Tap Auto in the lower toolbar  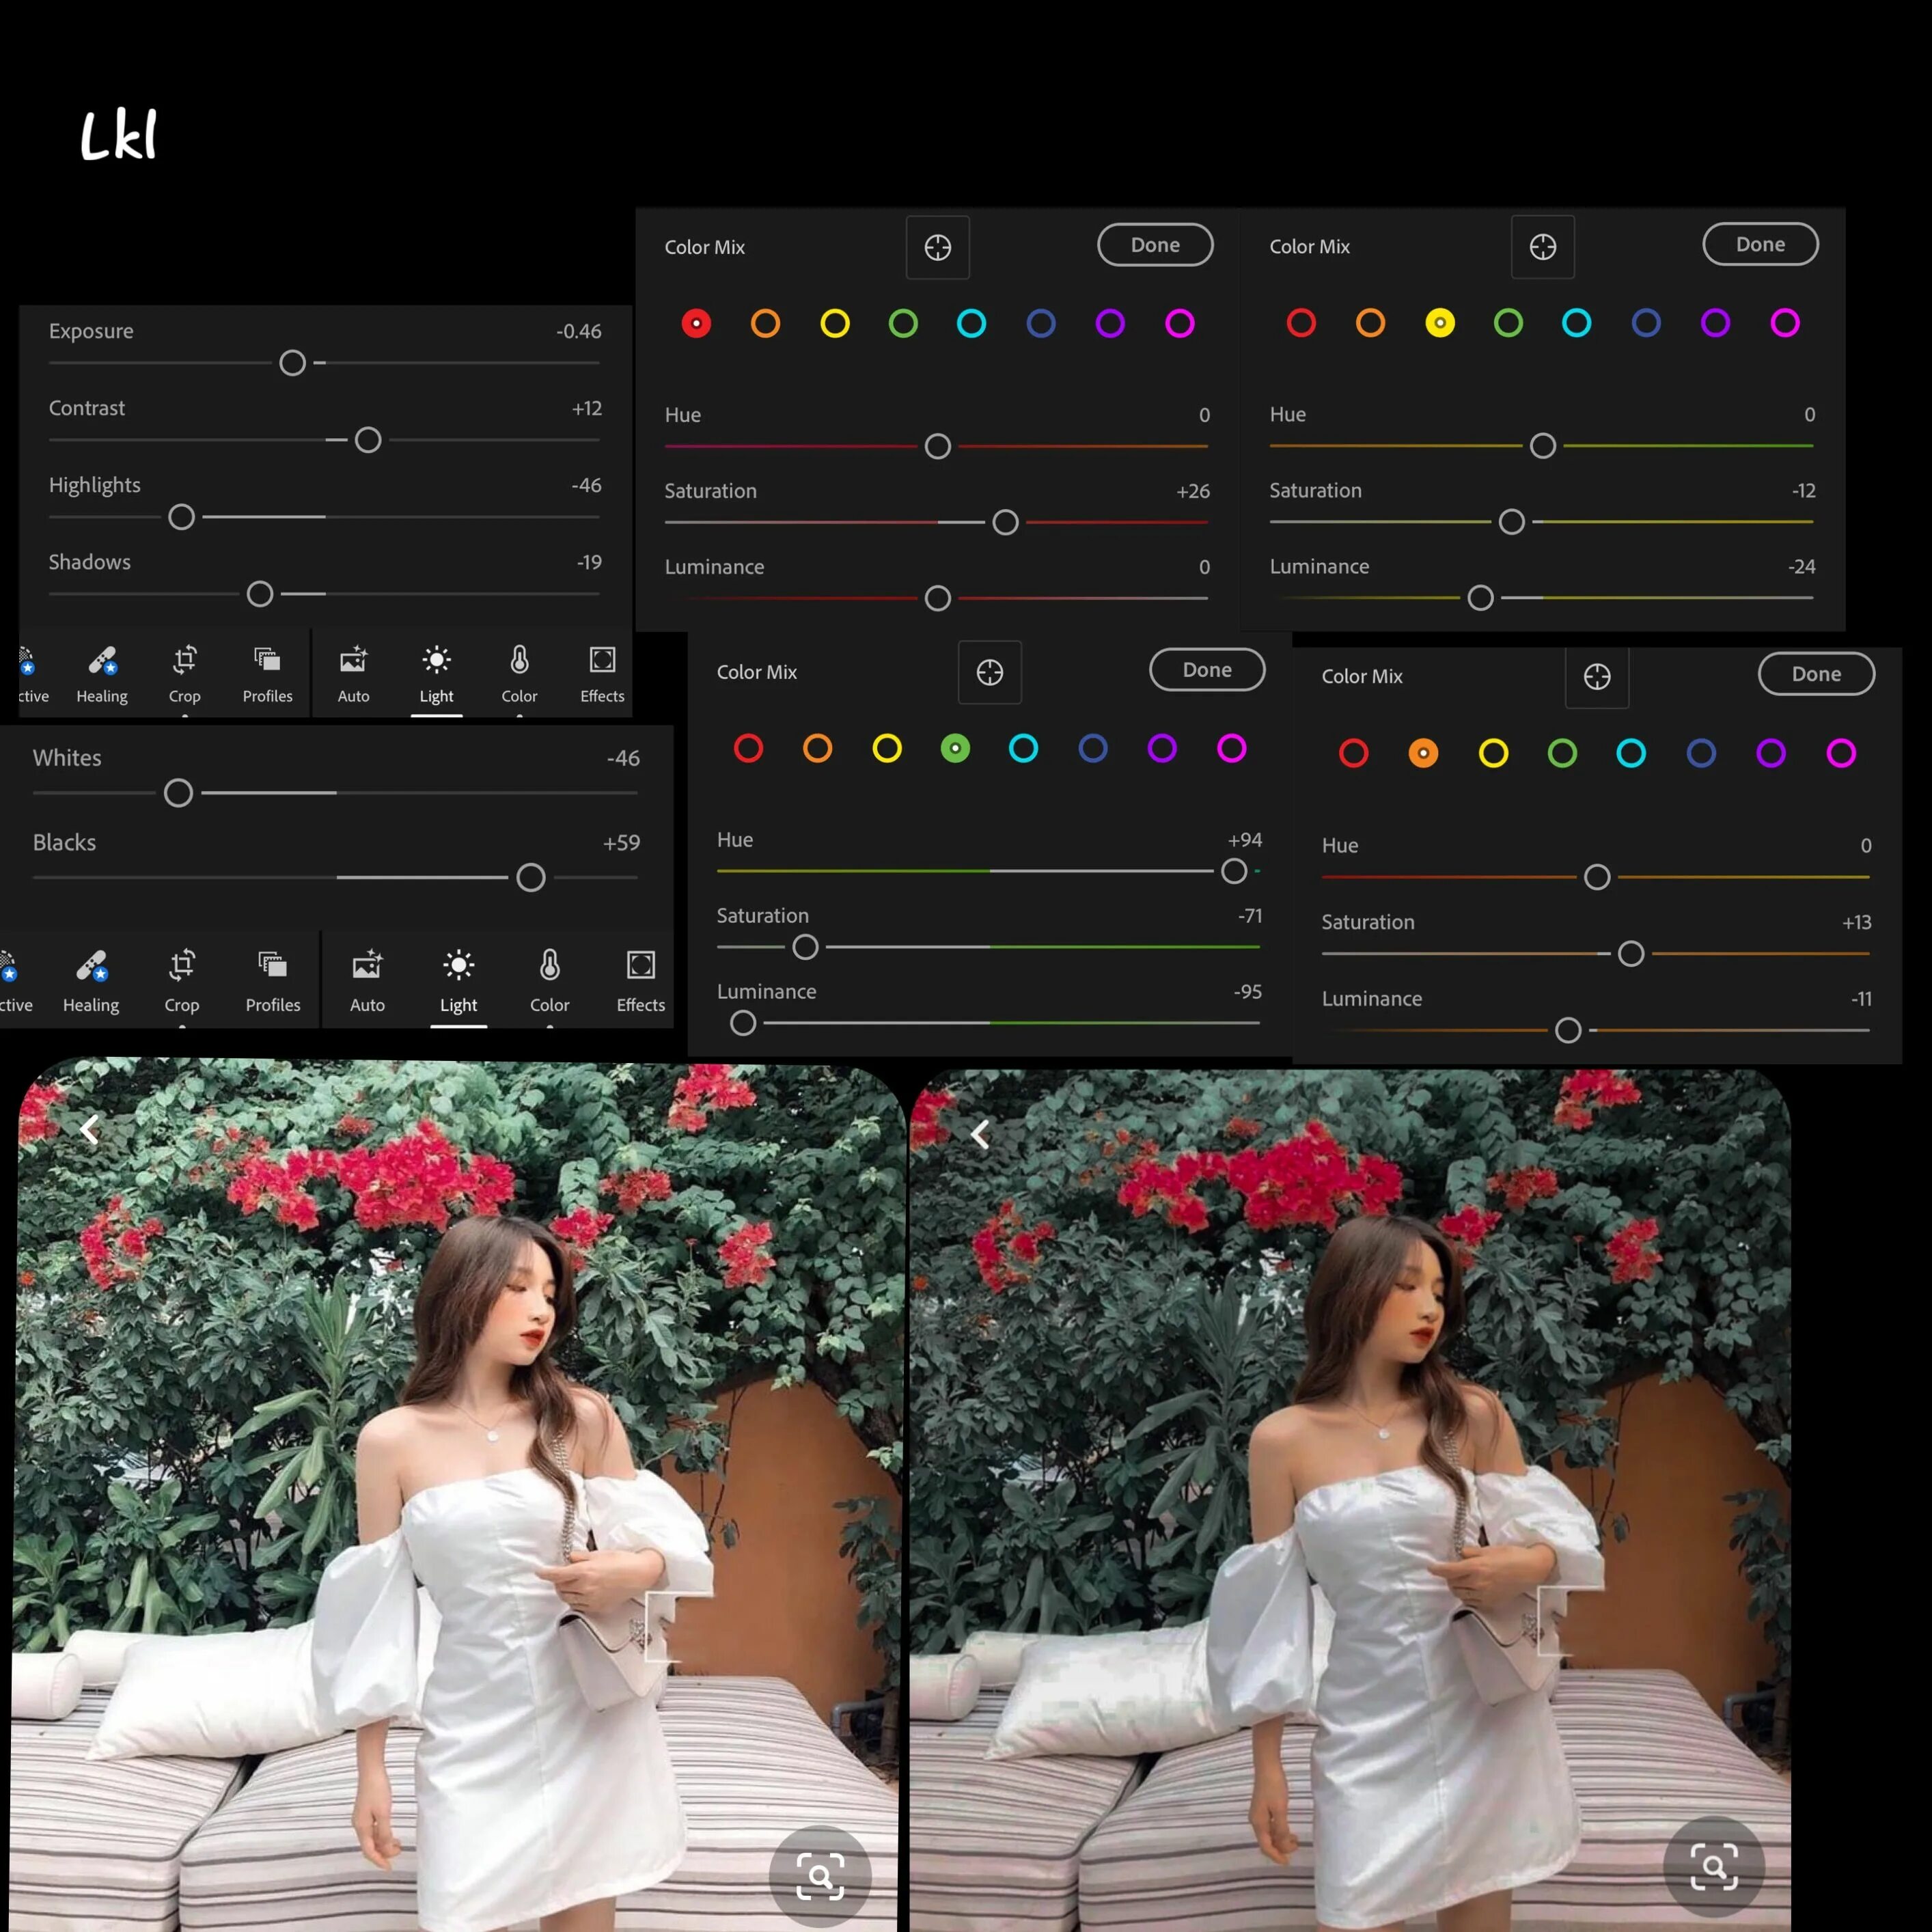click(x=367, y=980)
